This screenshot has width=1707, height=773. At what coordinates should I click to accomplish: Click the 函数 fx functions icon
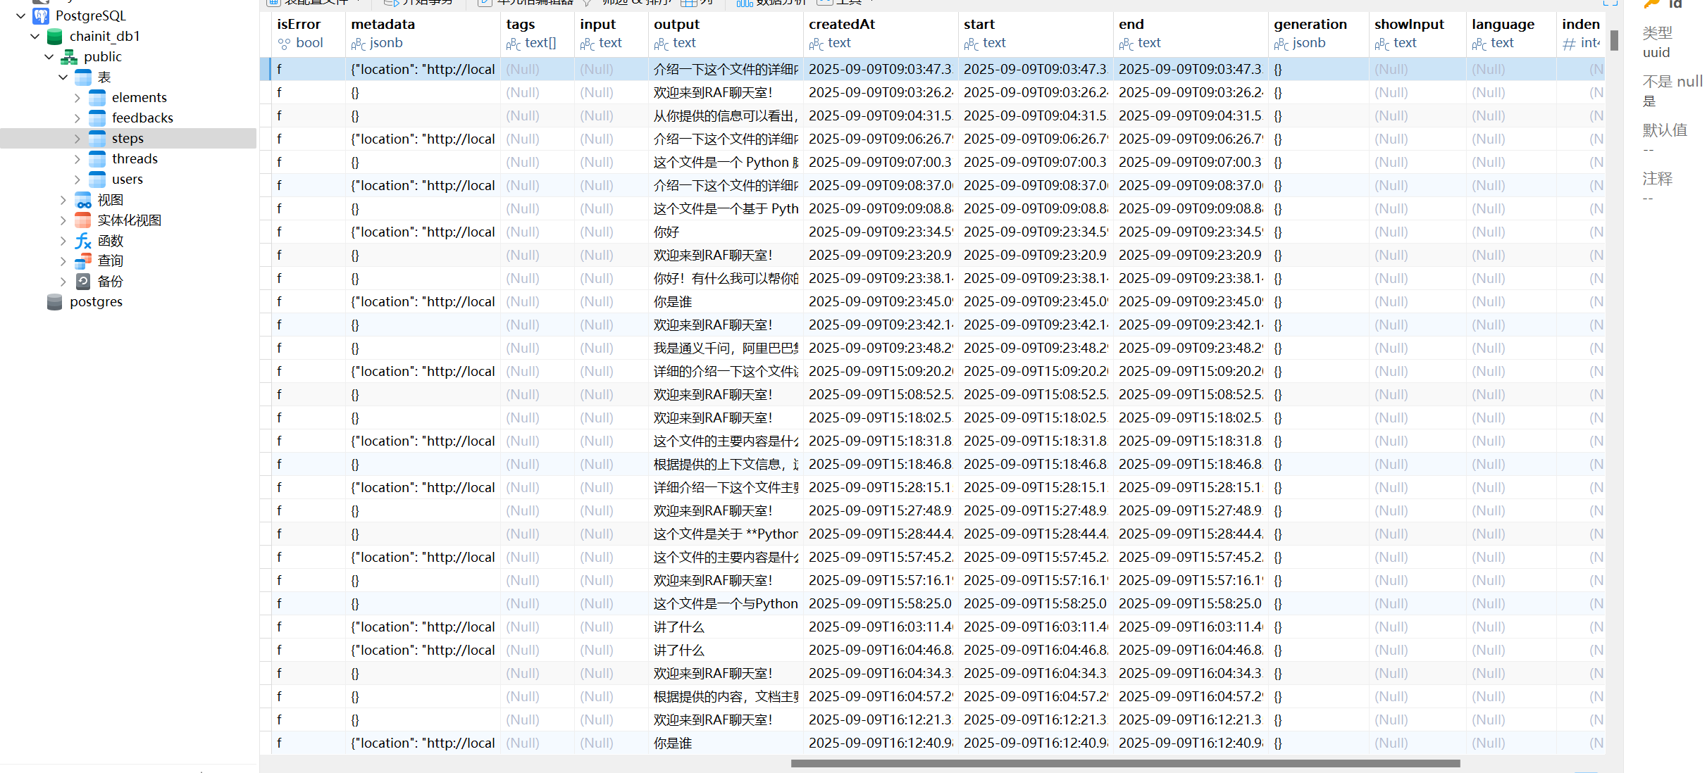83,241
